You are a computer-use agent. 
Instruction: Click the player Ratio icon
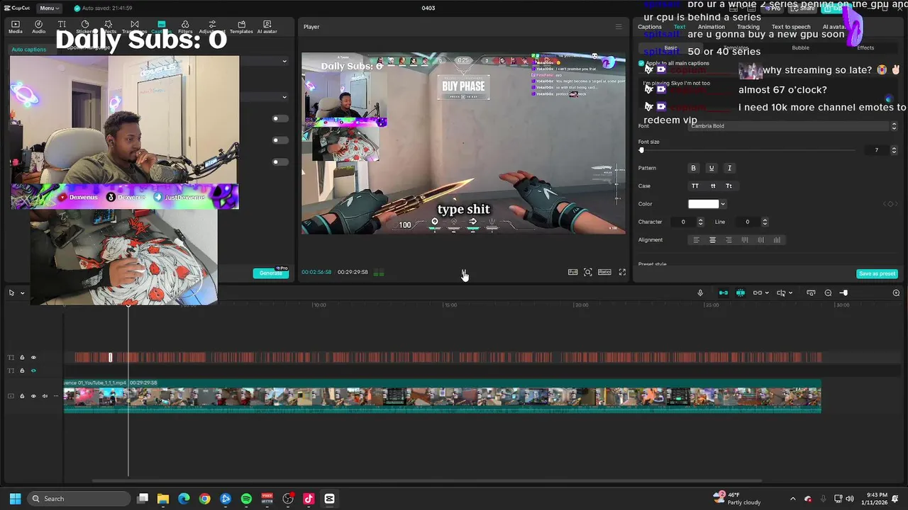tap(604, 272)
